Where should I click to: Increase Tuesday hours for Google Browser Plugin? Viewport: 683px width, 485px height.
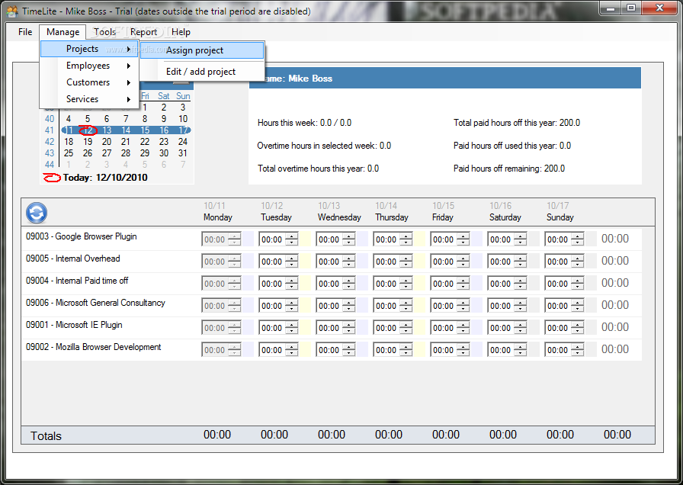click(291, 236)
